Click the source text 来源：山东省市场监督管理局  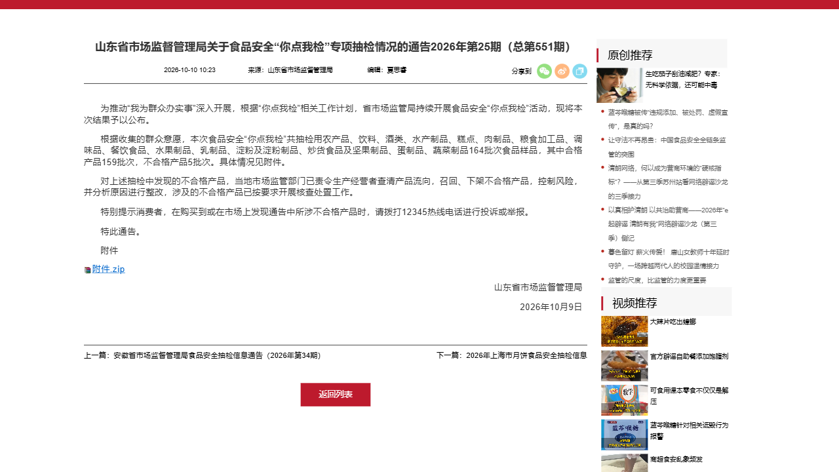290,70
